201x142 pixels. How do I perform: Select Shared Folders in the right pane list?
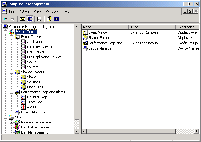[100, 38]
